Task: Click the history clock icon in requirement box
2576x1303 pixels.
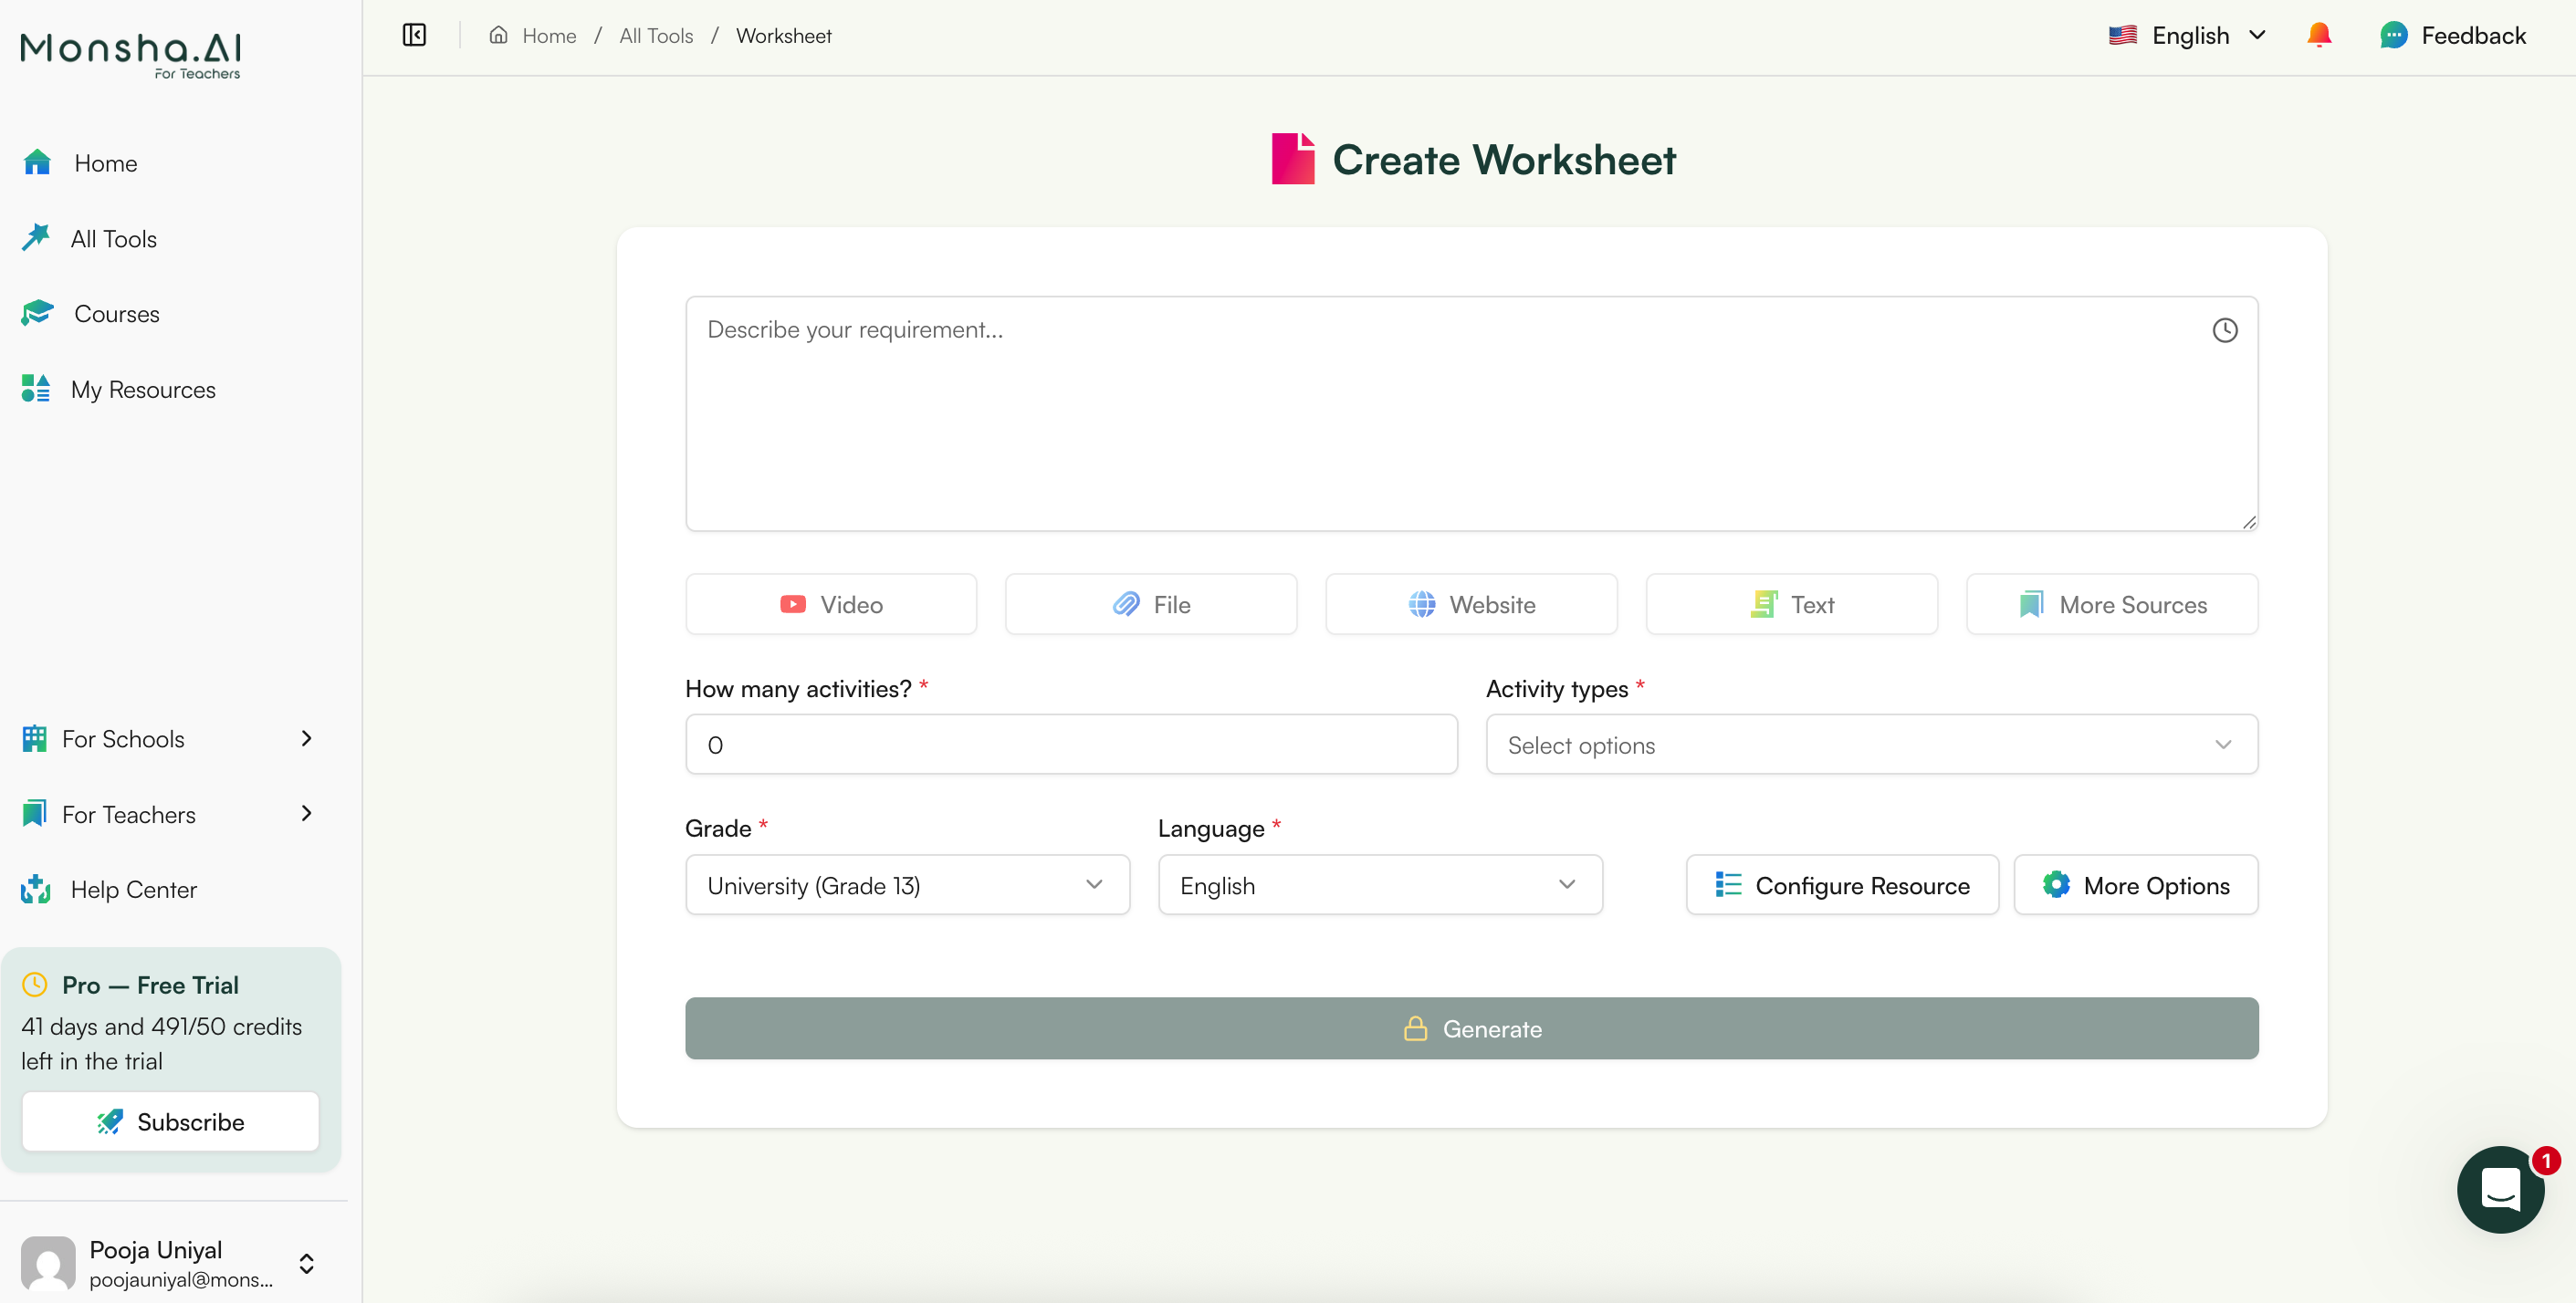Action: [2224, 329]
